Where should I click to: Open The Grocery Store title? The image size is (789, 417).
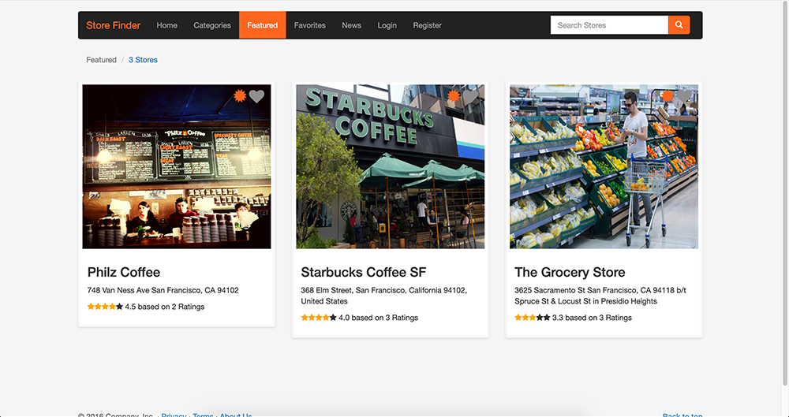pyautogui.click(x=570, y=272)
